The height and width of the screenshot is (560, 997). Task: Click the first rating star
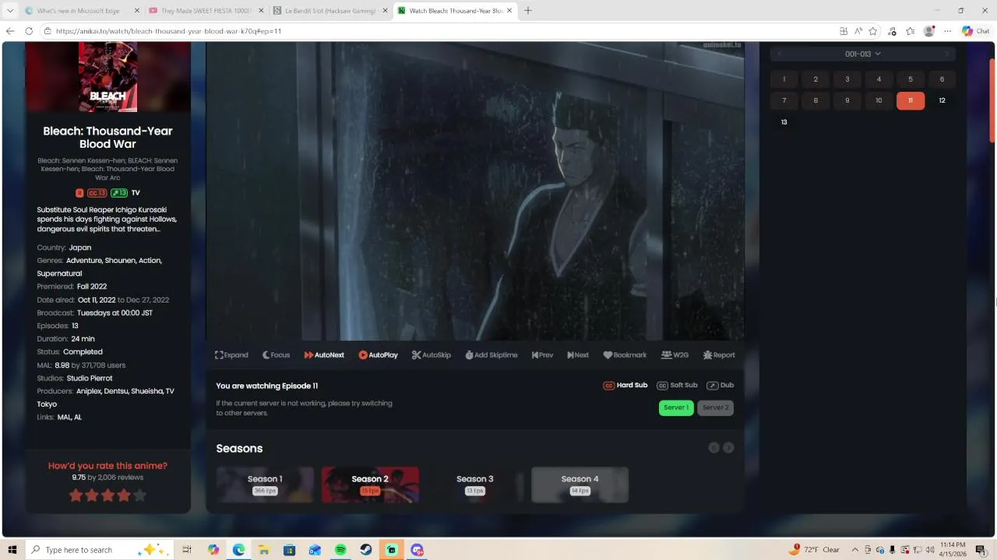tap(76, 495)
